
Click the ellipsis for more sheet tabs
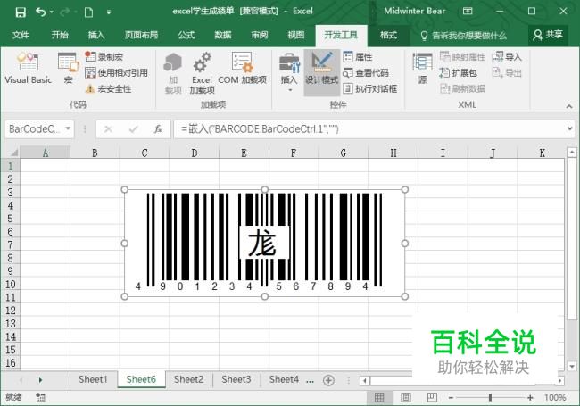pos(310,380)
